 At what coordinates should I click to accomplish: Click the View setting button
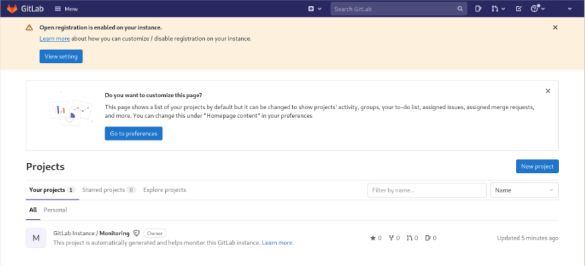click(x=61, y=56)
